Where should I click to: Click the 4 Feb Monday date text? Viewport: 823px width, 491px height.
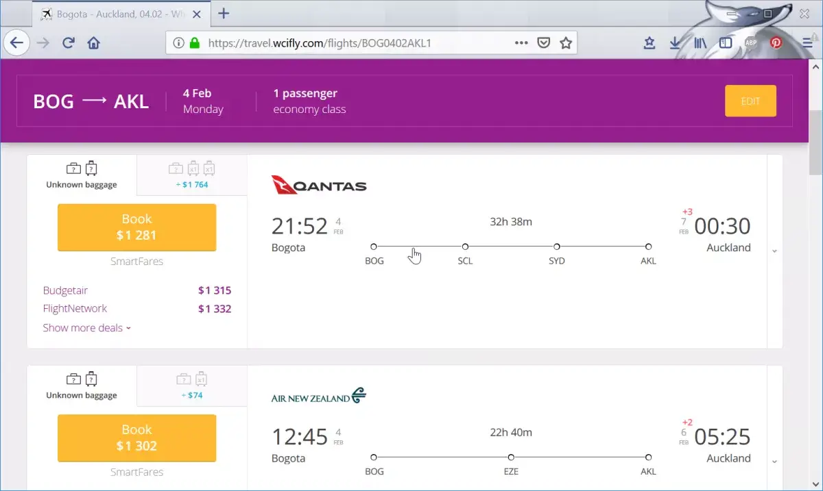pyautogui.click(x=203, y=101)
